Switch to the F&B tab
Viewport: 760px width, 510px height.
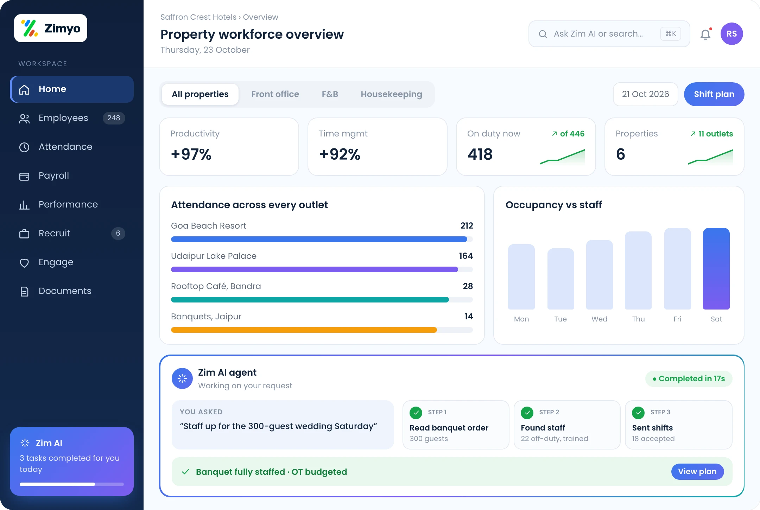click(330, 94)
